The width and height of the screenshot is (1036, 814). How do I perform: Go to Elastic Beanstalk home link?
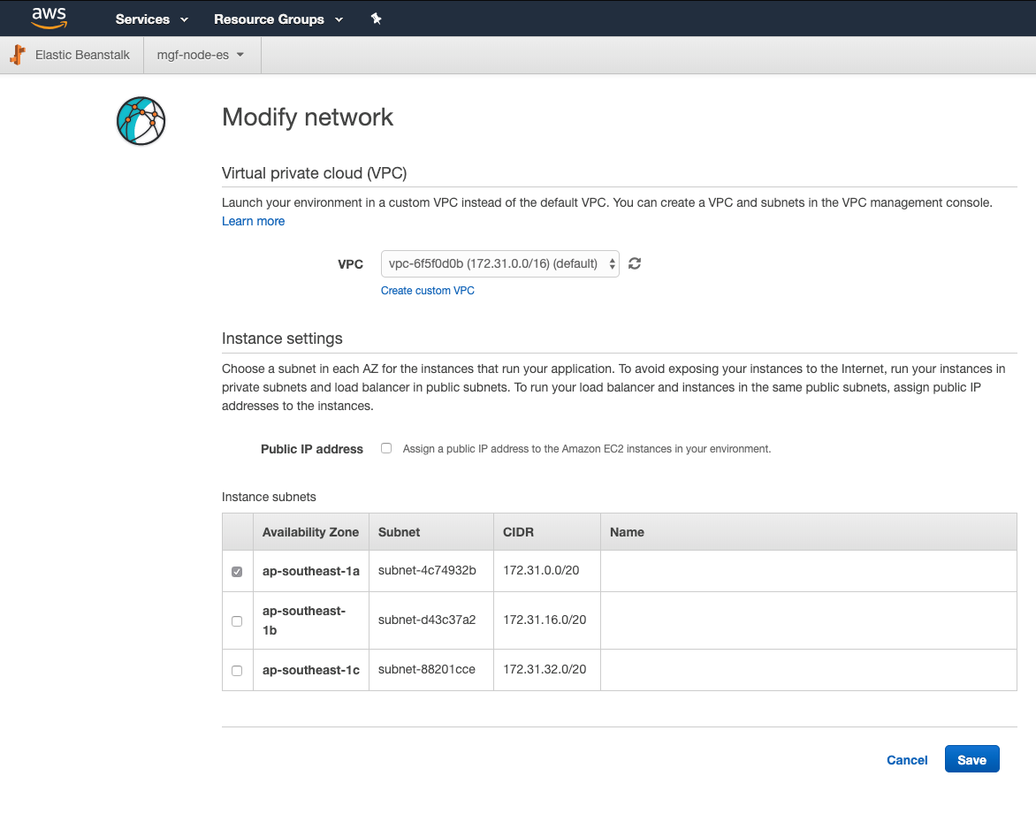point(82,55)
